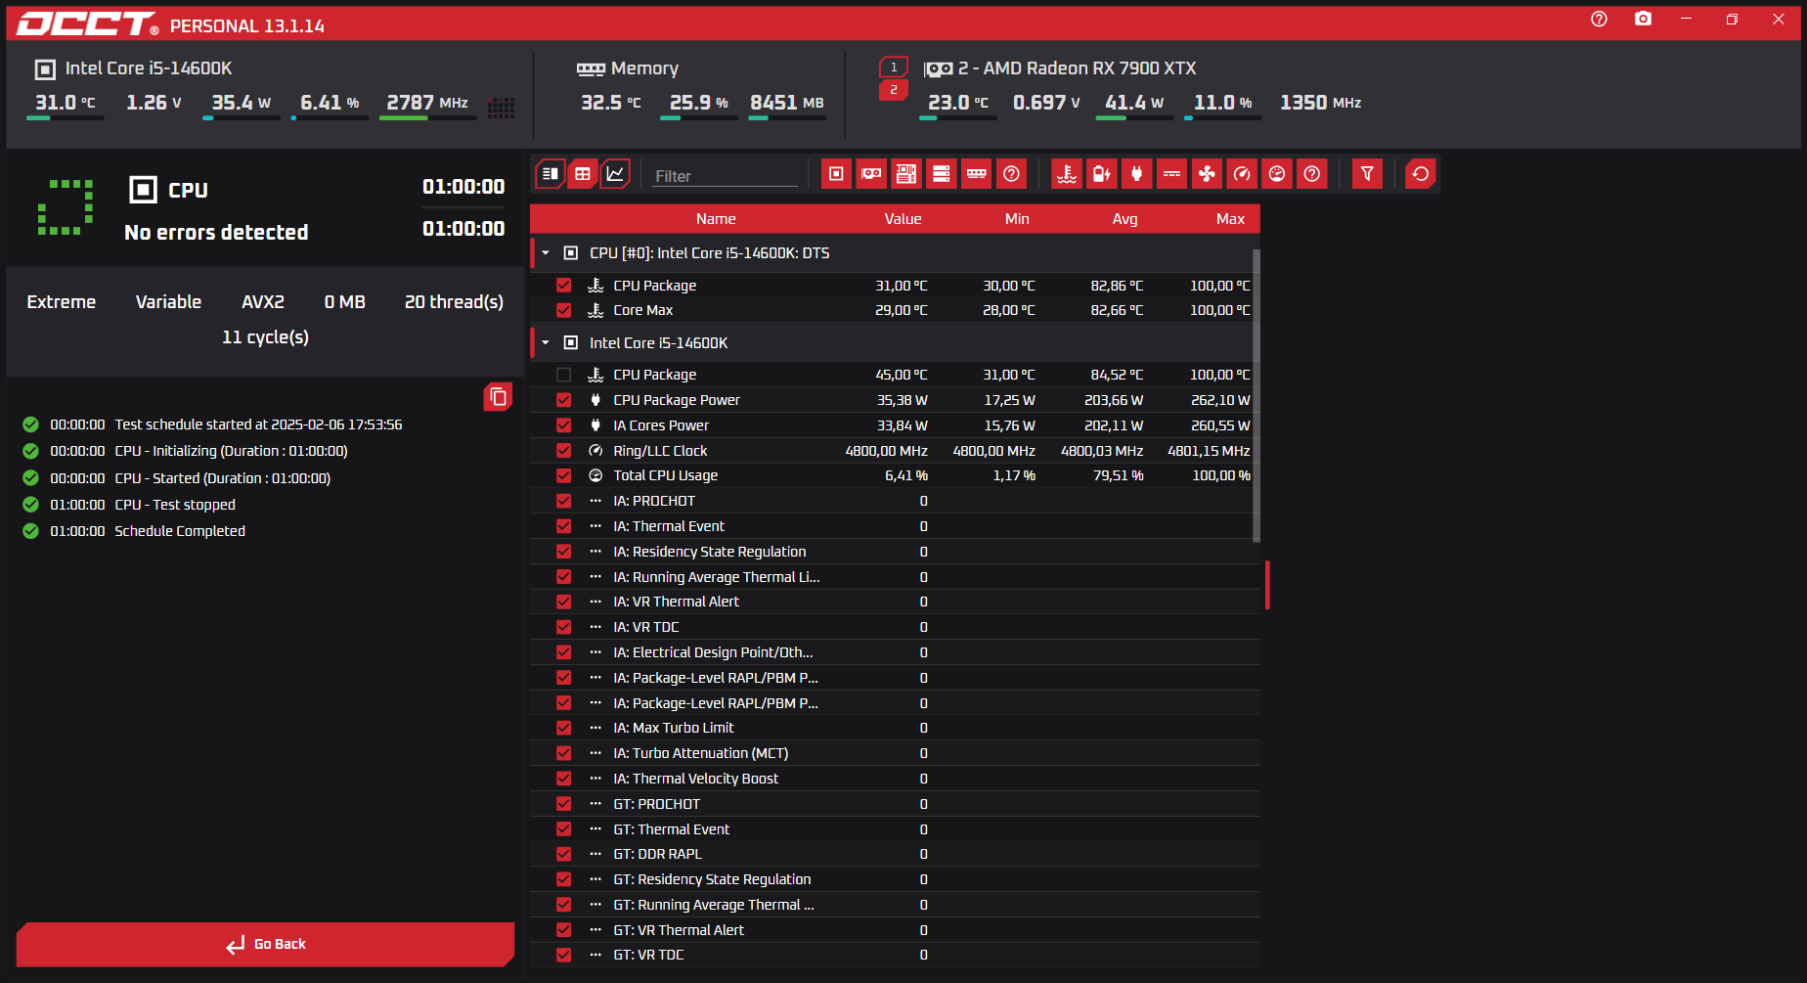Click the GT: VR Thermal Alert row
Viewport: 1807px width, 983px height.
coord(895,930)
